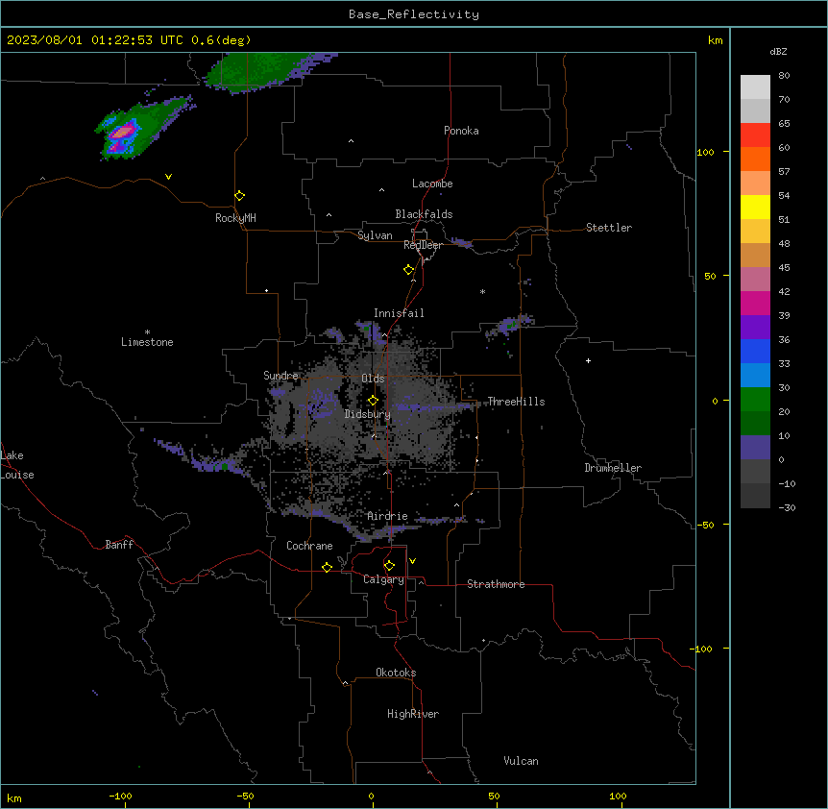
Task: Click the Ponoka city label
Action: point(461,131)
